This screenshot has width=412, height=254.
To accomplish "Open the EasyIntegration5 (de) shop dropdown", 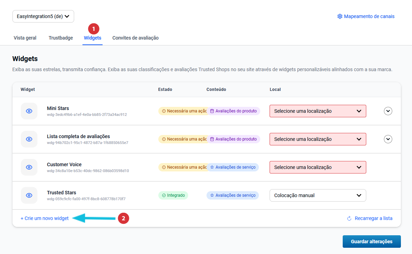I will coord(43,16).
